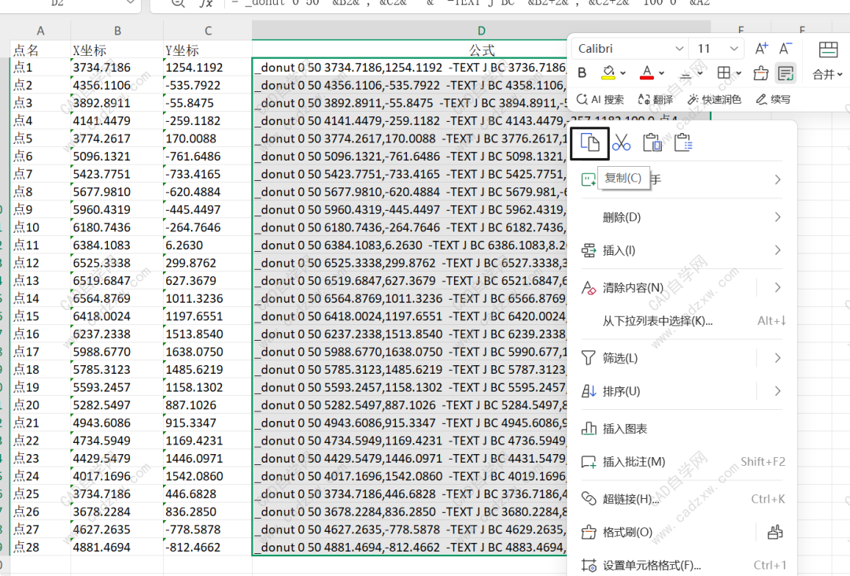Image resolution: width=850 pixels, height=576 pixels.
Task: Click the Cut scissors icon
Action: click(x=621, y=143)
